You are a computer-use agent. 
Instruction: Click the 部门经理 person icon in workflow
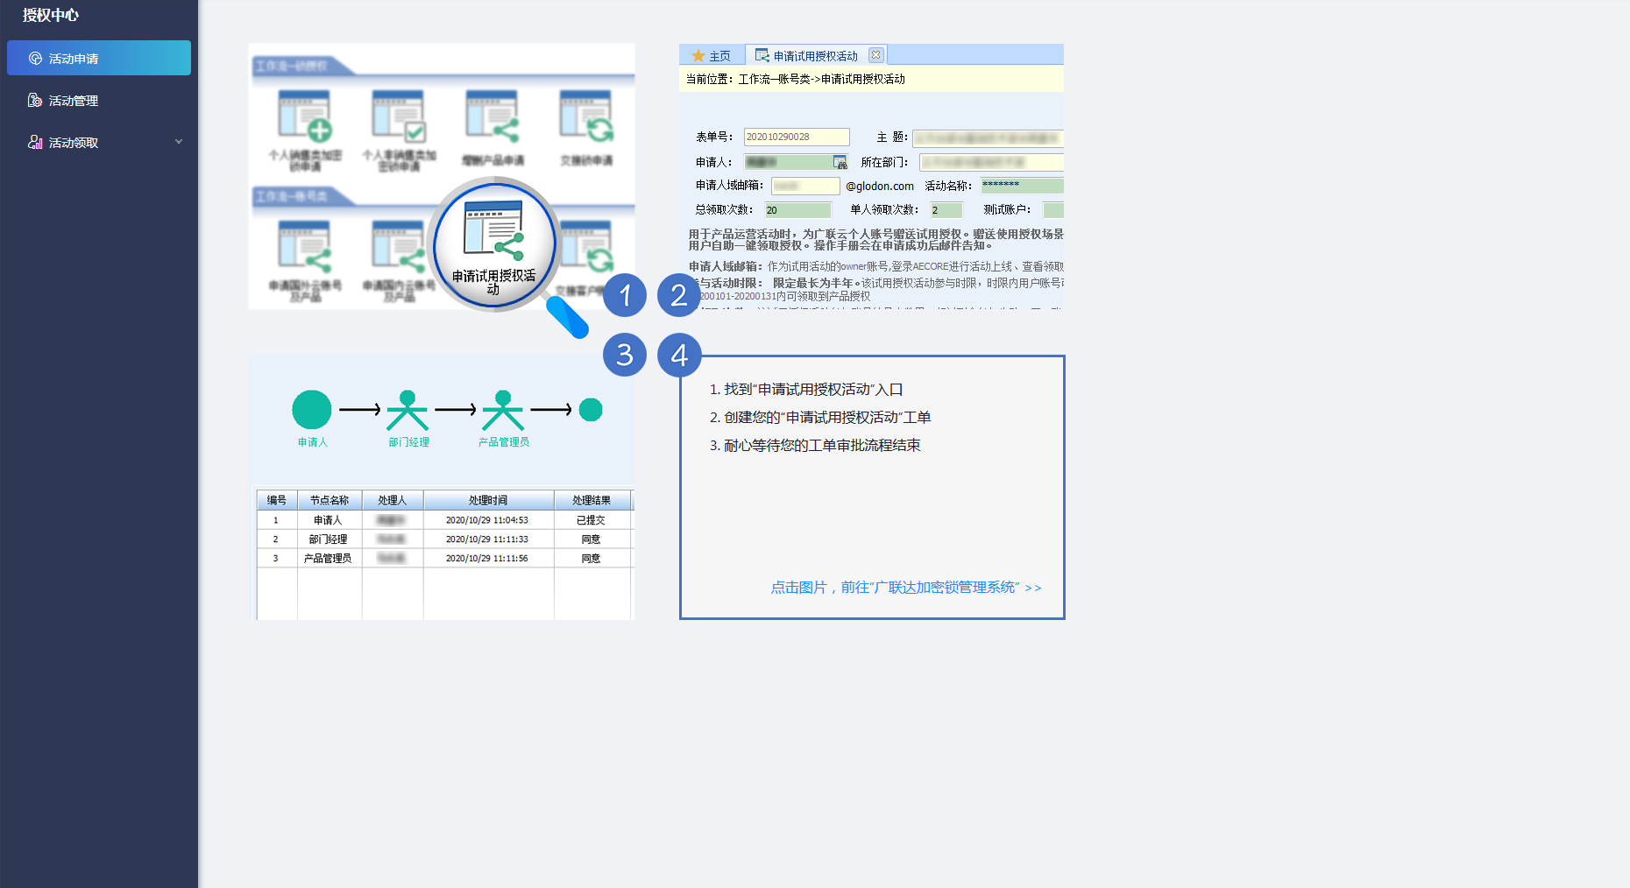[407, 411]
